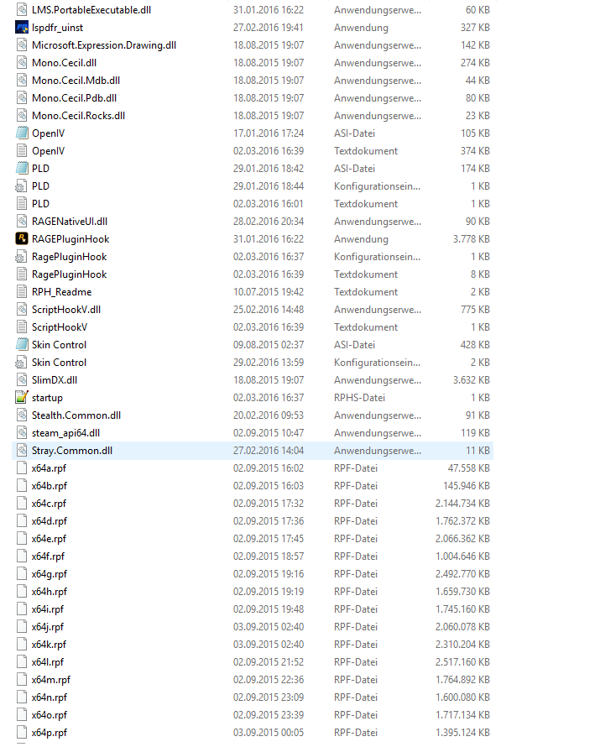Select the lspdfr_uinst application icon

22,28
